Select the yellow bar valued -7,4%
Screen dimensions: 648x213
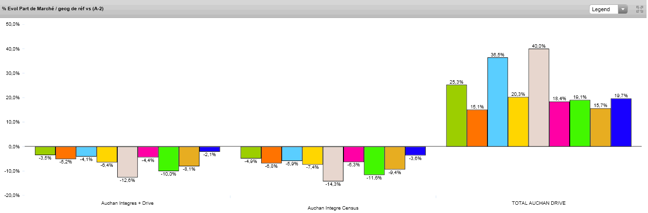312,156
